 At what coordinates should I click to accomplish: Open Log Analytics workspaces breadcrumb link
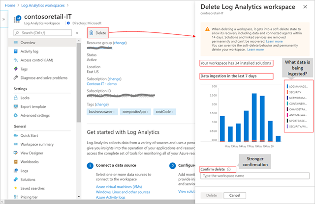[x=43, y=5]
